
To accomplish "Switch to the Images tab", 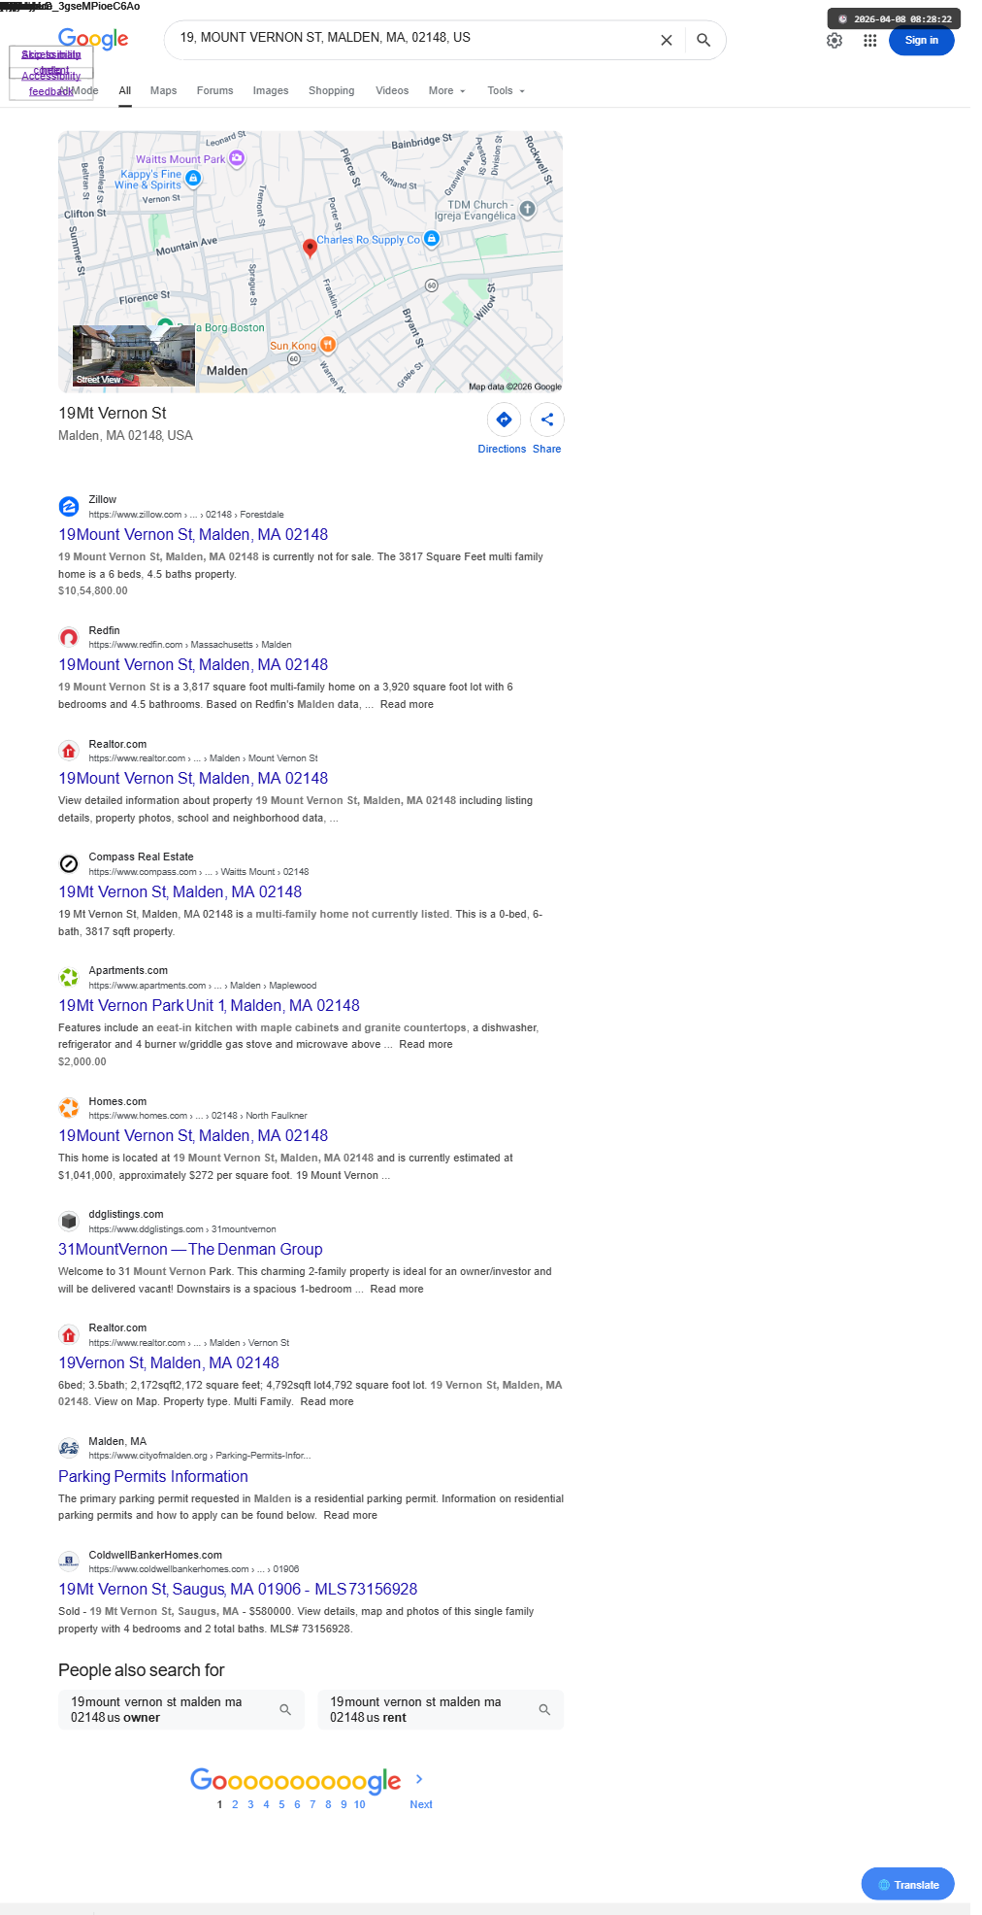I will tap(271, 91).
